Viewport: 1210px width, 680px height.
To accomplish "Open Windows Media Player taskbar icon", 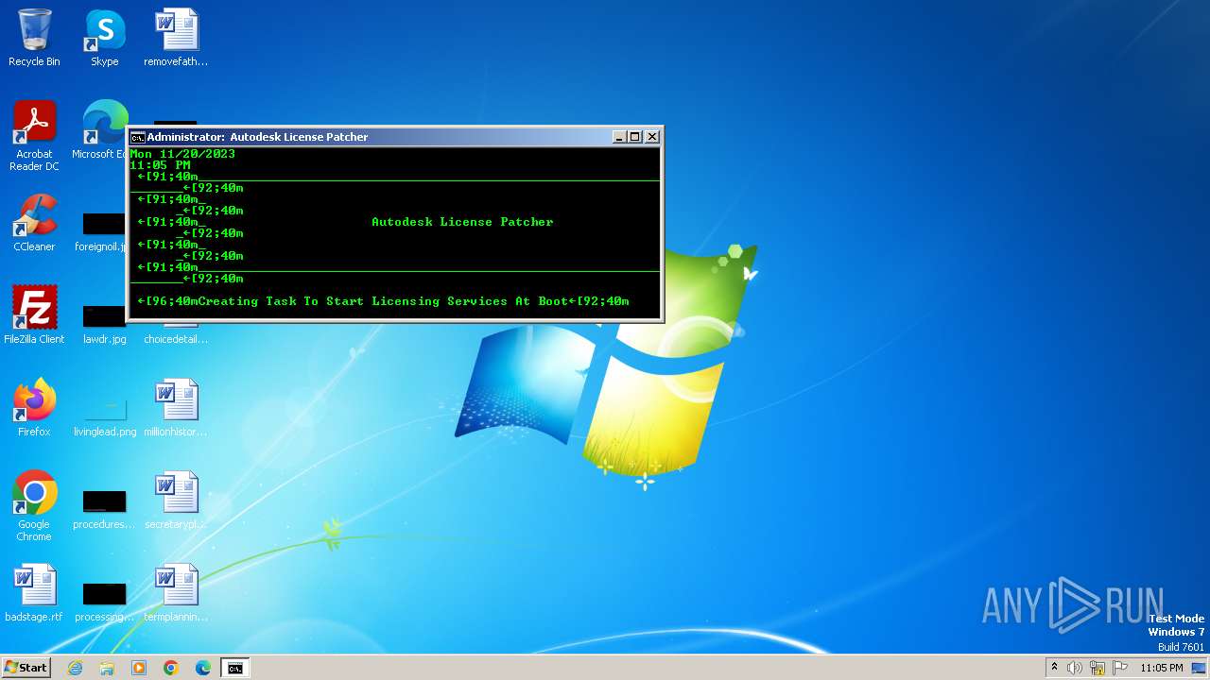I will pos(139,668).
